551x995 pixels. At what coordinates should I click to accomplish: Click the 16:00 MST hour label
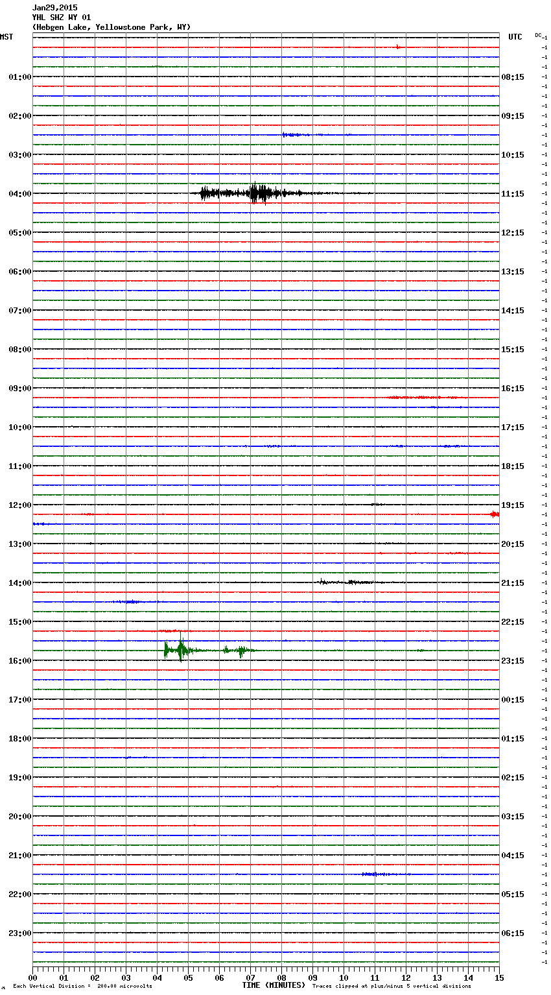(x=19, y=661)
